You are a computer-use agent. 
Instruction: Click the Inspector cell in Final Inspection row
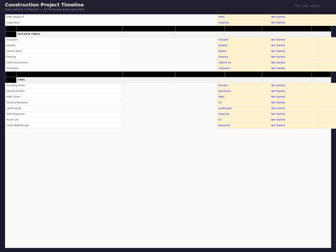[243, 114]
